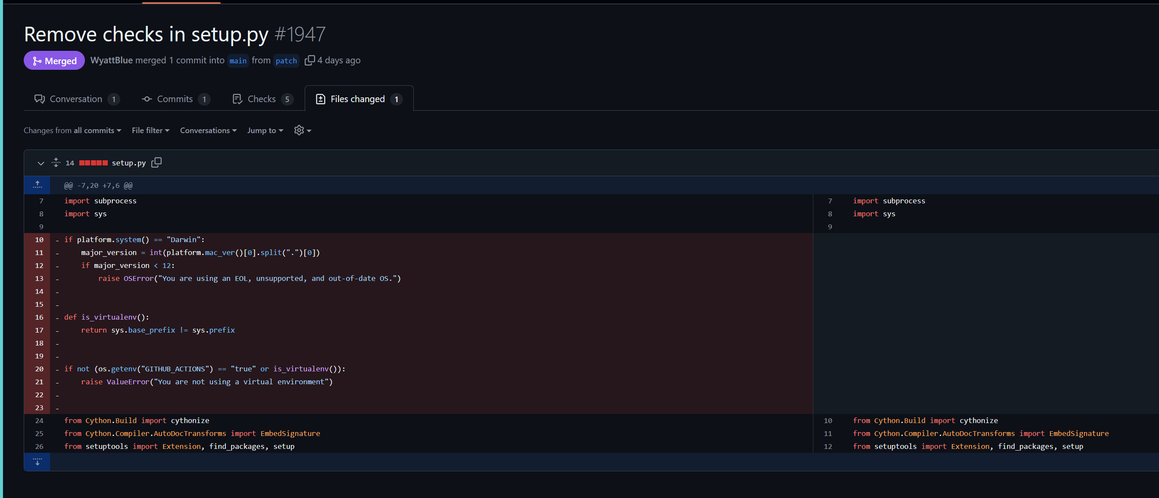Expand all lines in setup.py
The width and height of the screenshot is (1159, 498).
tap(56, 162)
